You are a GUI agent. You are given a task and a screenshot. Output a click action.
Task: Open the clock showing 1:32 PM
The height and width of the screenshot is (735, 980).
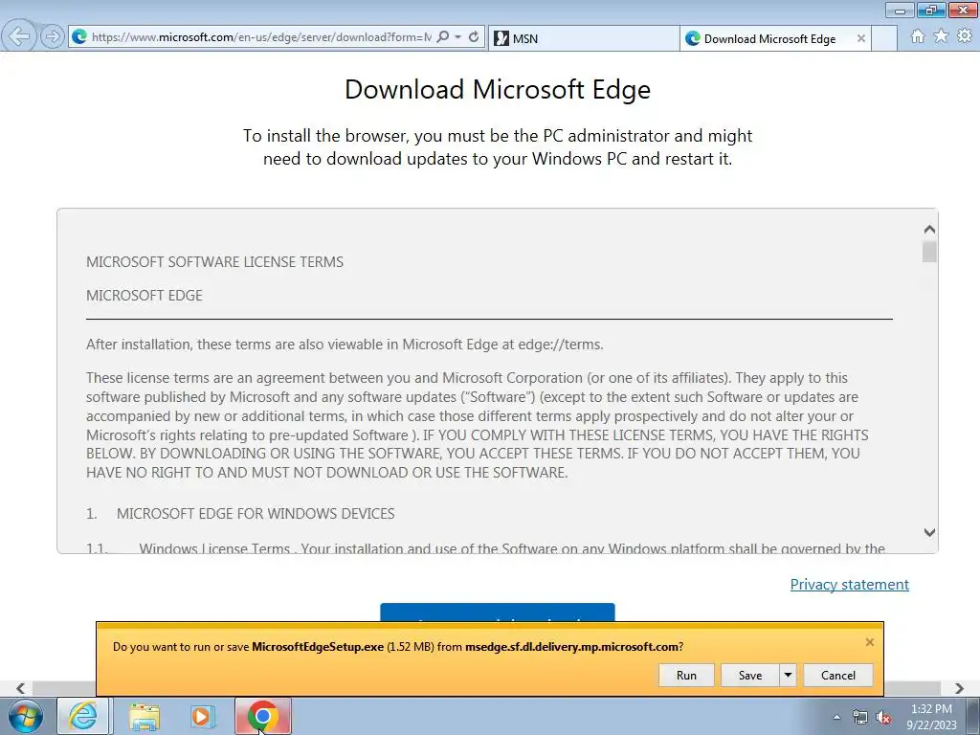click(x=931, y=717)
